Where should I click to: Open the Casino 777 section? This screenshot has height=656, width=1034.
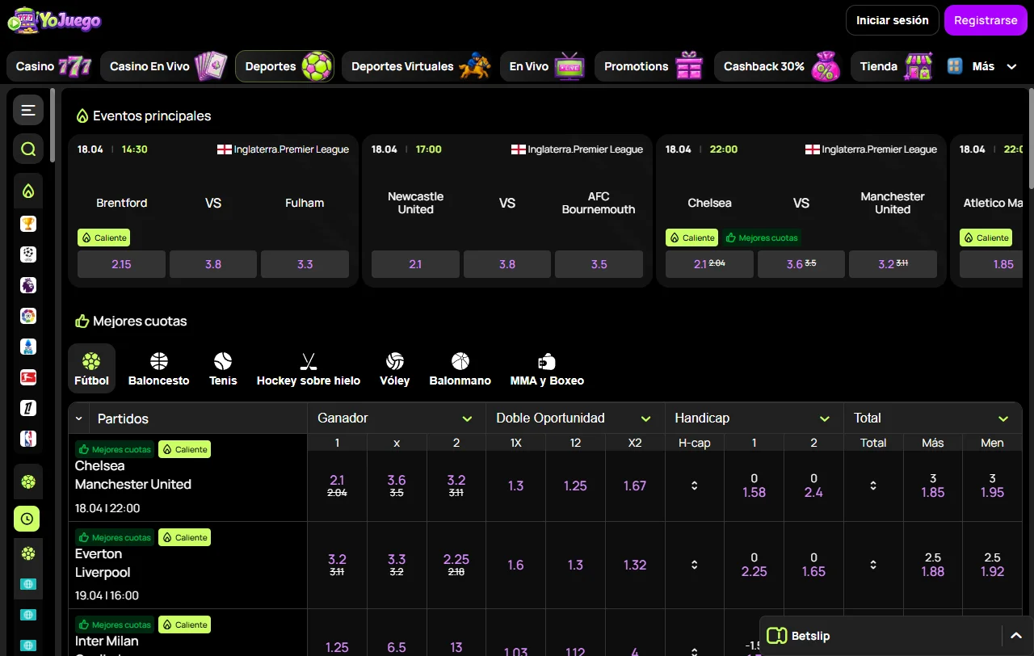click(x=52, y=66)
